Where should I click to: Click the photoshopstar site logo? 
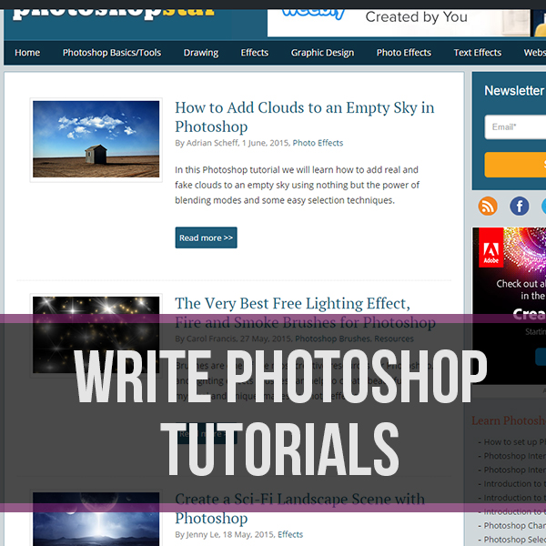[114, 15]
